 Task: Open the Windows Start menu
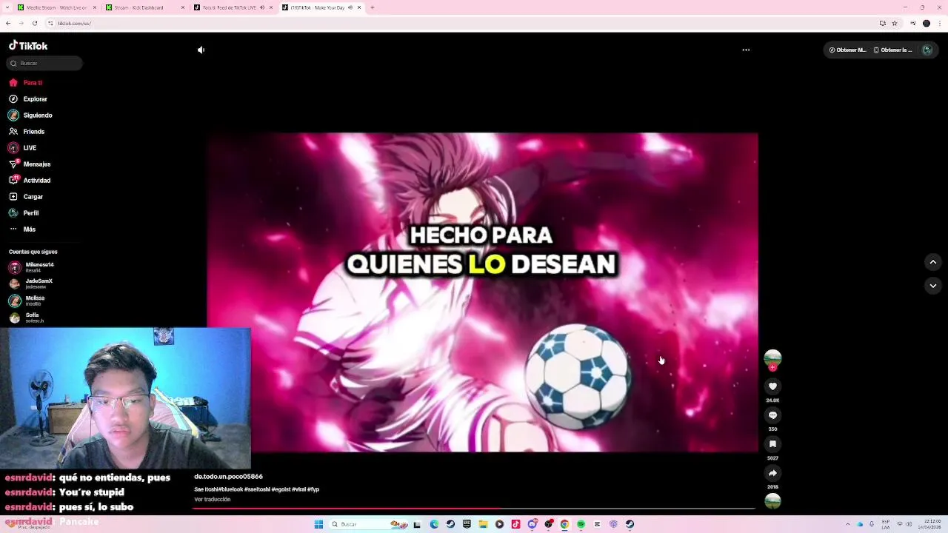pyautogui.click(x=318, y=524)
